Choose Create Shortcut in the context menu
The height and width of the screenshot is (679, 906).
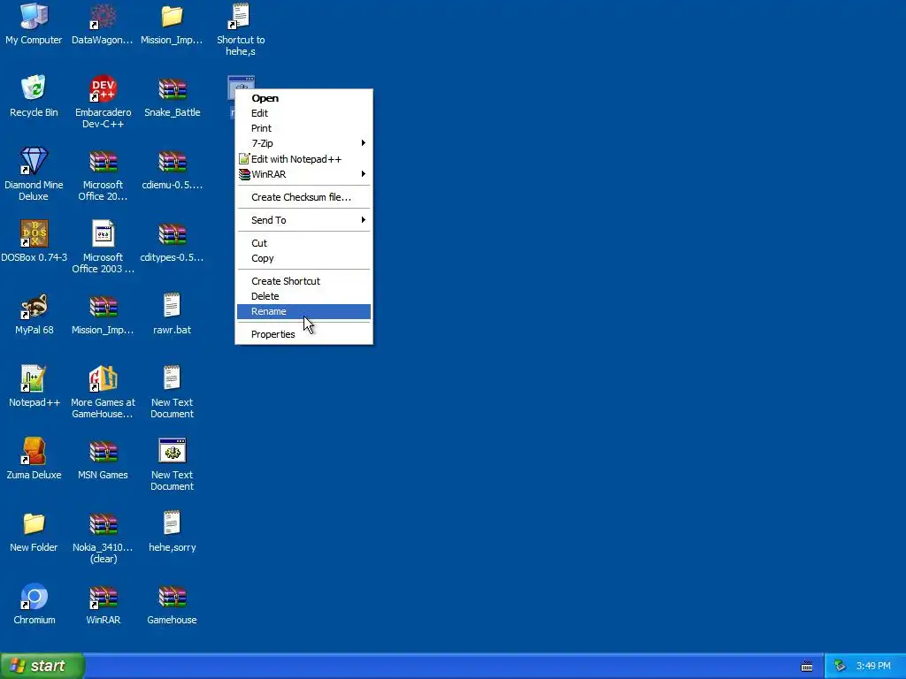coord(304,281)
